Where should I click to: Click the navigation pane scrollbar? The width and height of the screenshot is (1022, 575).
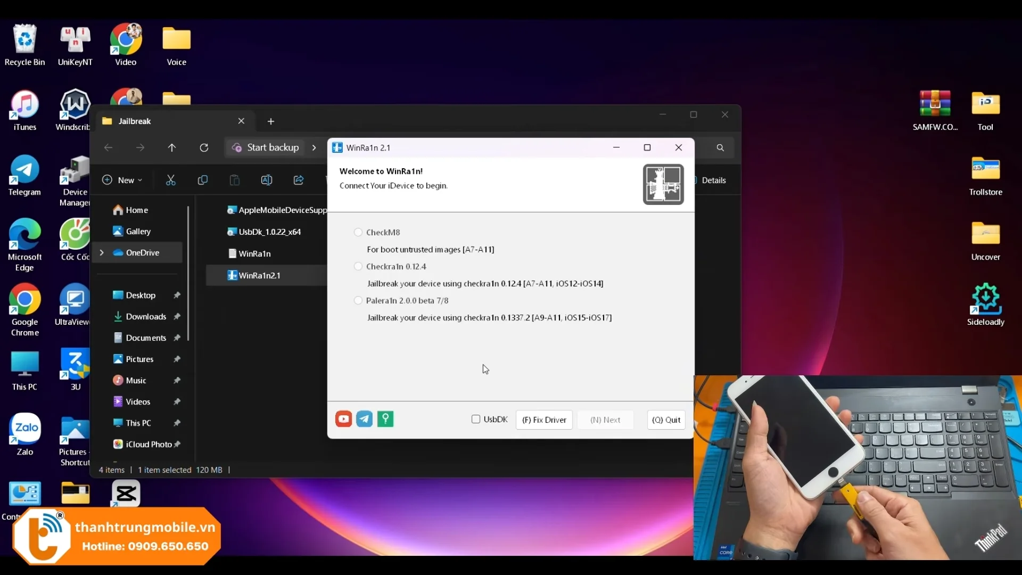click(x=188, y=274)
